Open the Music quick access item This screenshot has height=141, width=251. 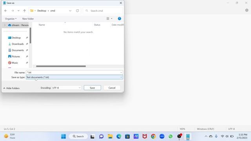[13, 63]
